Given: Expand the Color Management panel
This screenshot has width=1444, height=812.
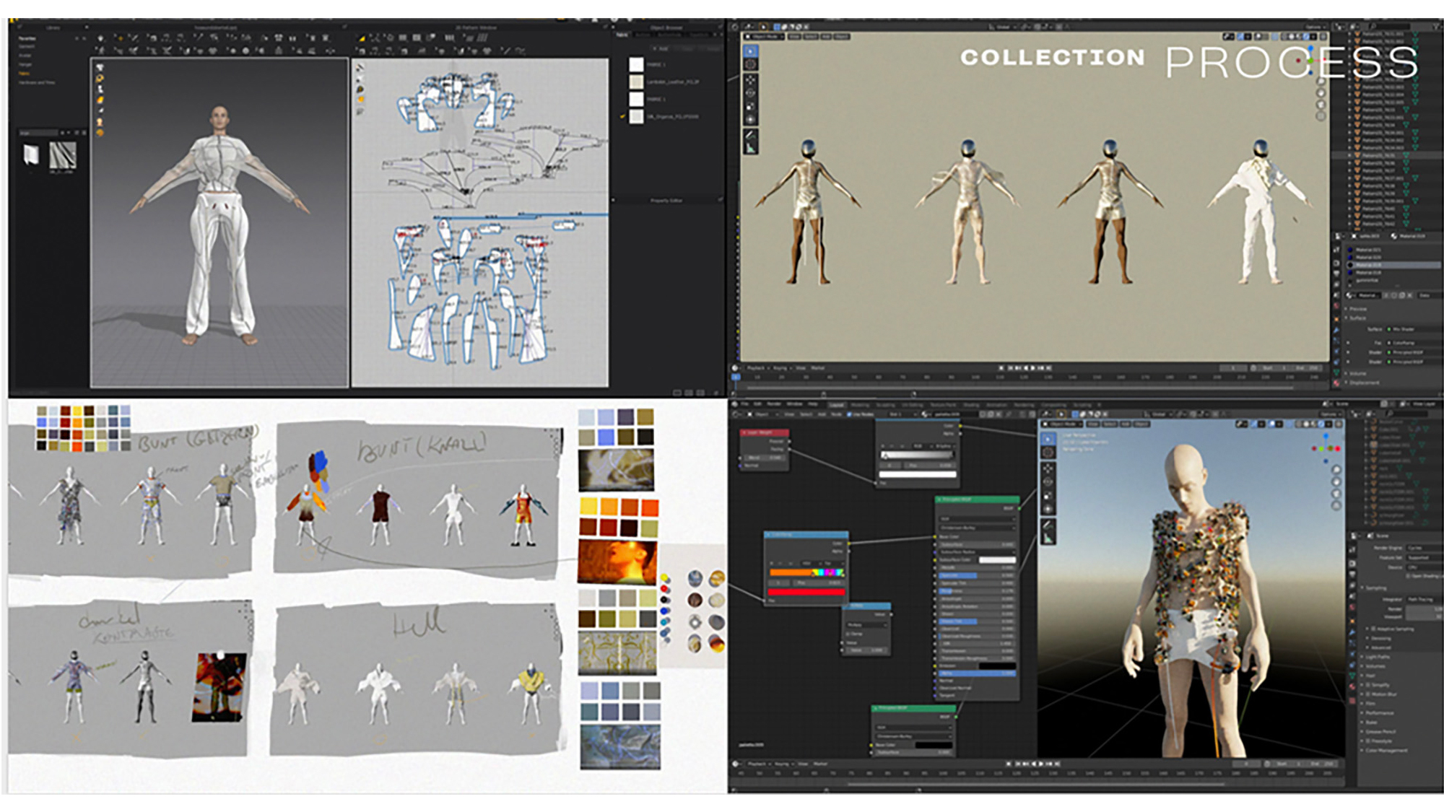Looking at the screenshot, I should pos(1385,750).
